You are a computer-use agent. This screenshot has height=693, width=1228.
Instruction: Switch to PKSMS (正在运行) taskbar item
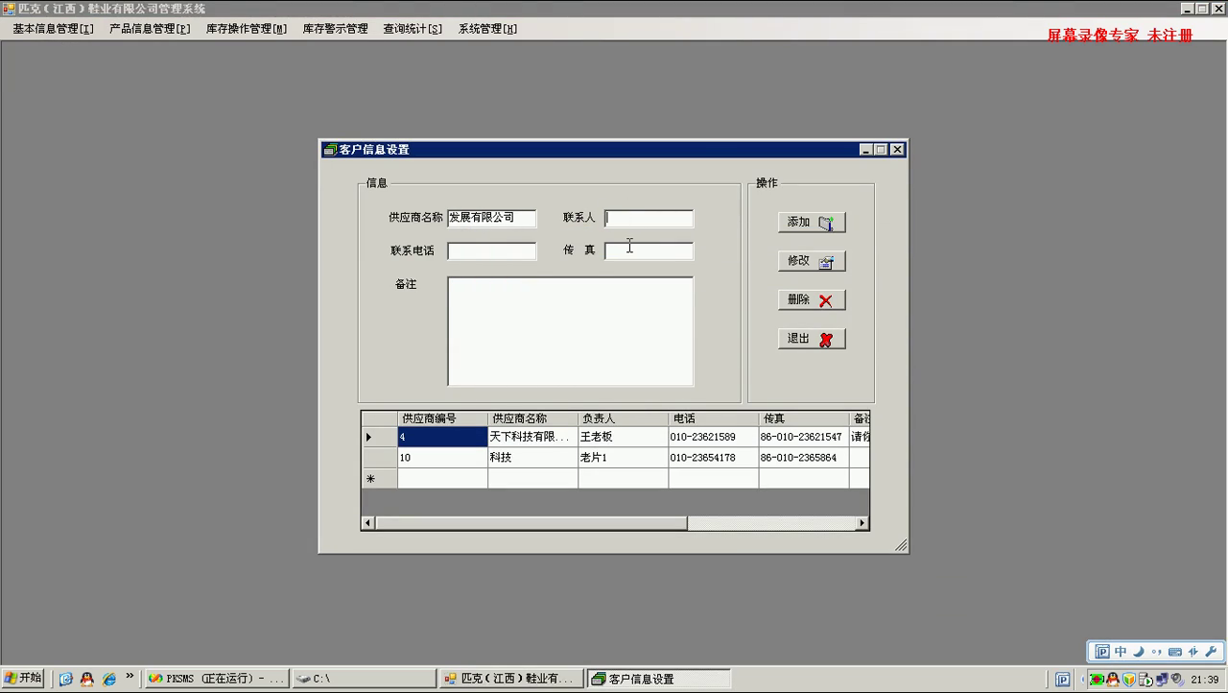click(217, 679)
